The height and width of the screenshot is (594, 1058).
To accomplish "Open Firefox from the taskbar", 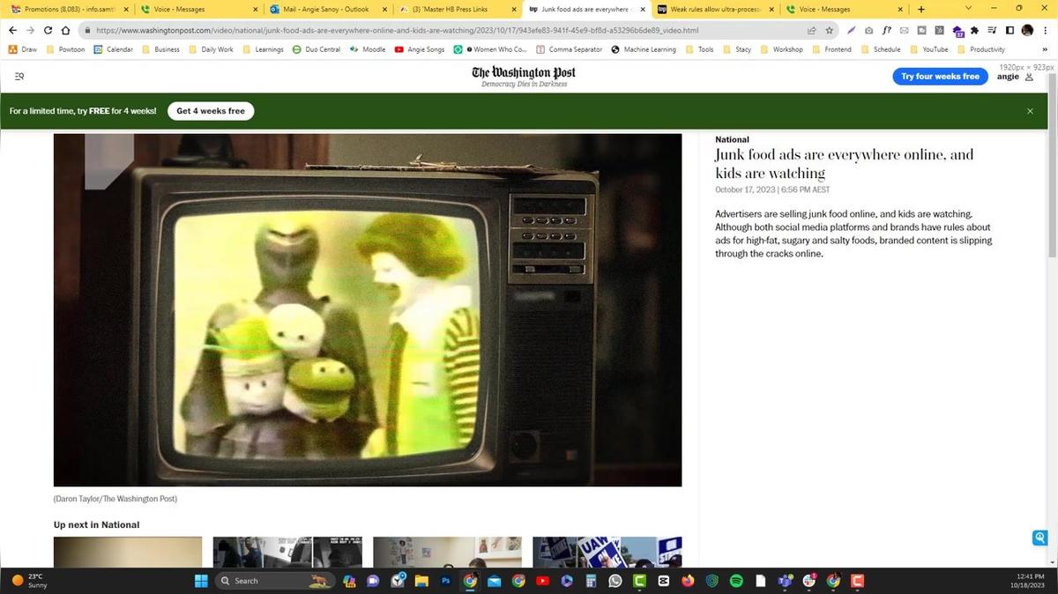I will (688, 581).
